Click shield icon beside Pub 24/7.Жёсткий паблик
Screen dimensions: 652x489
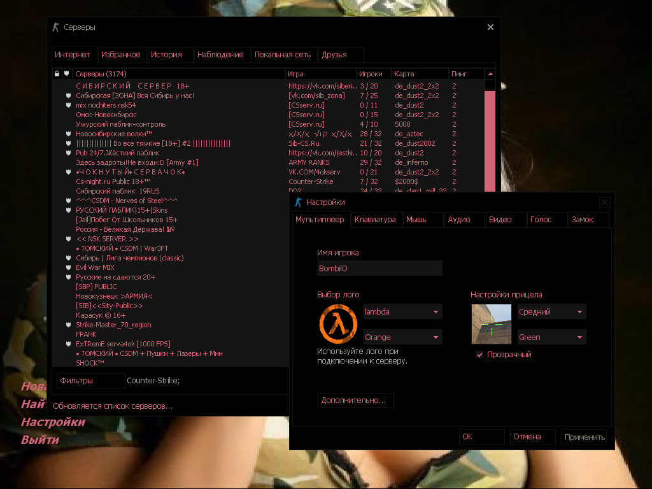(69, 153)
